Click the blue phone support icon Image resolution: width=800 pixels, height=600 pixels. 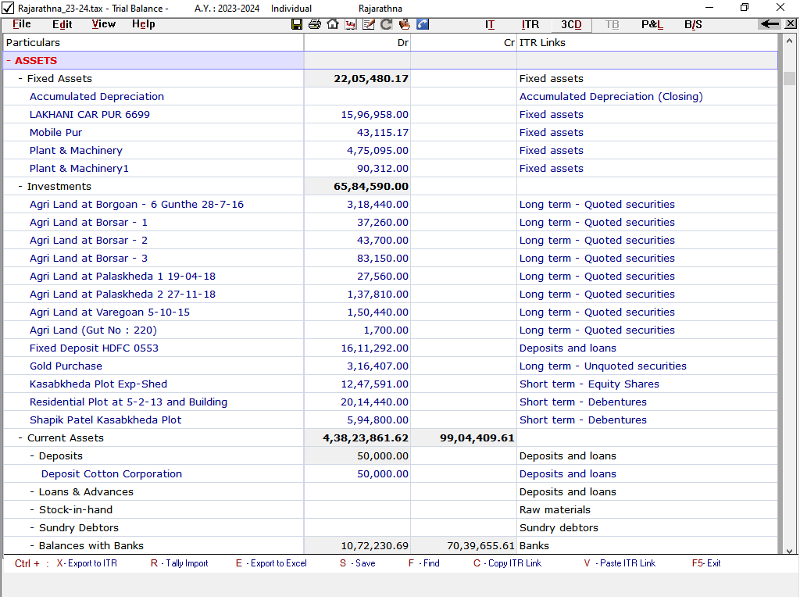423,24
